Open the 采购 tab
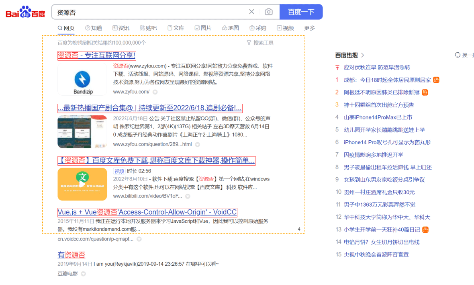The width and height of the screenshot is (474, 285). (258, 28)
